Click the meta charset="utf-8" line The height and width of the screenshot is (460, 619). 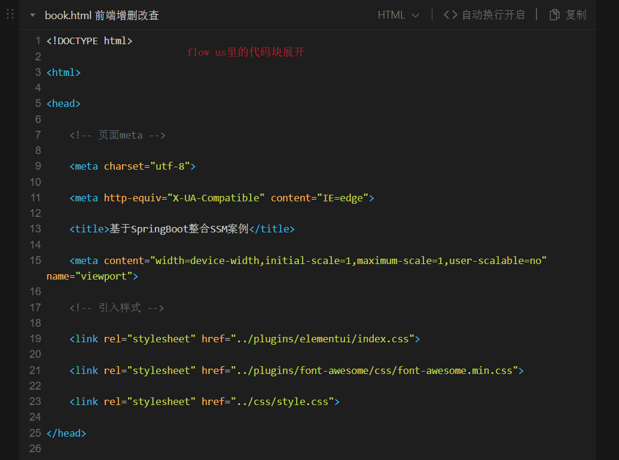(x=132, y=166)
